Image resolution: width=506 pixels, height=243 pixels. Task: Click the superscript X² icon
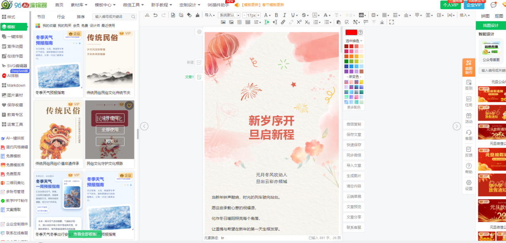[x=299, y=23]
